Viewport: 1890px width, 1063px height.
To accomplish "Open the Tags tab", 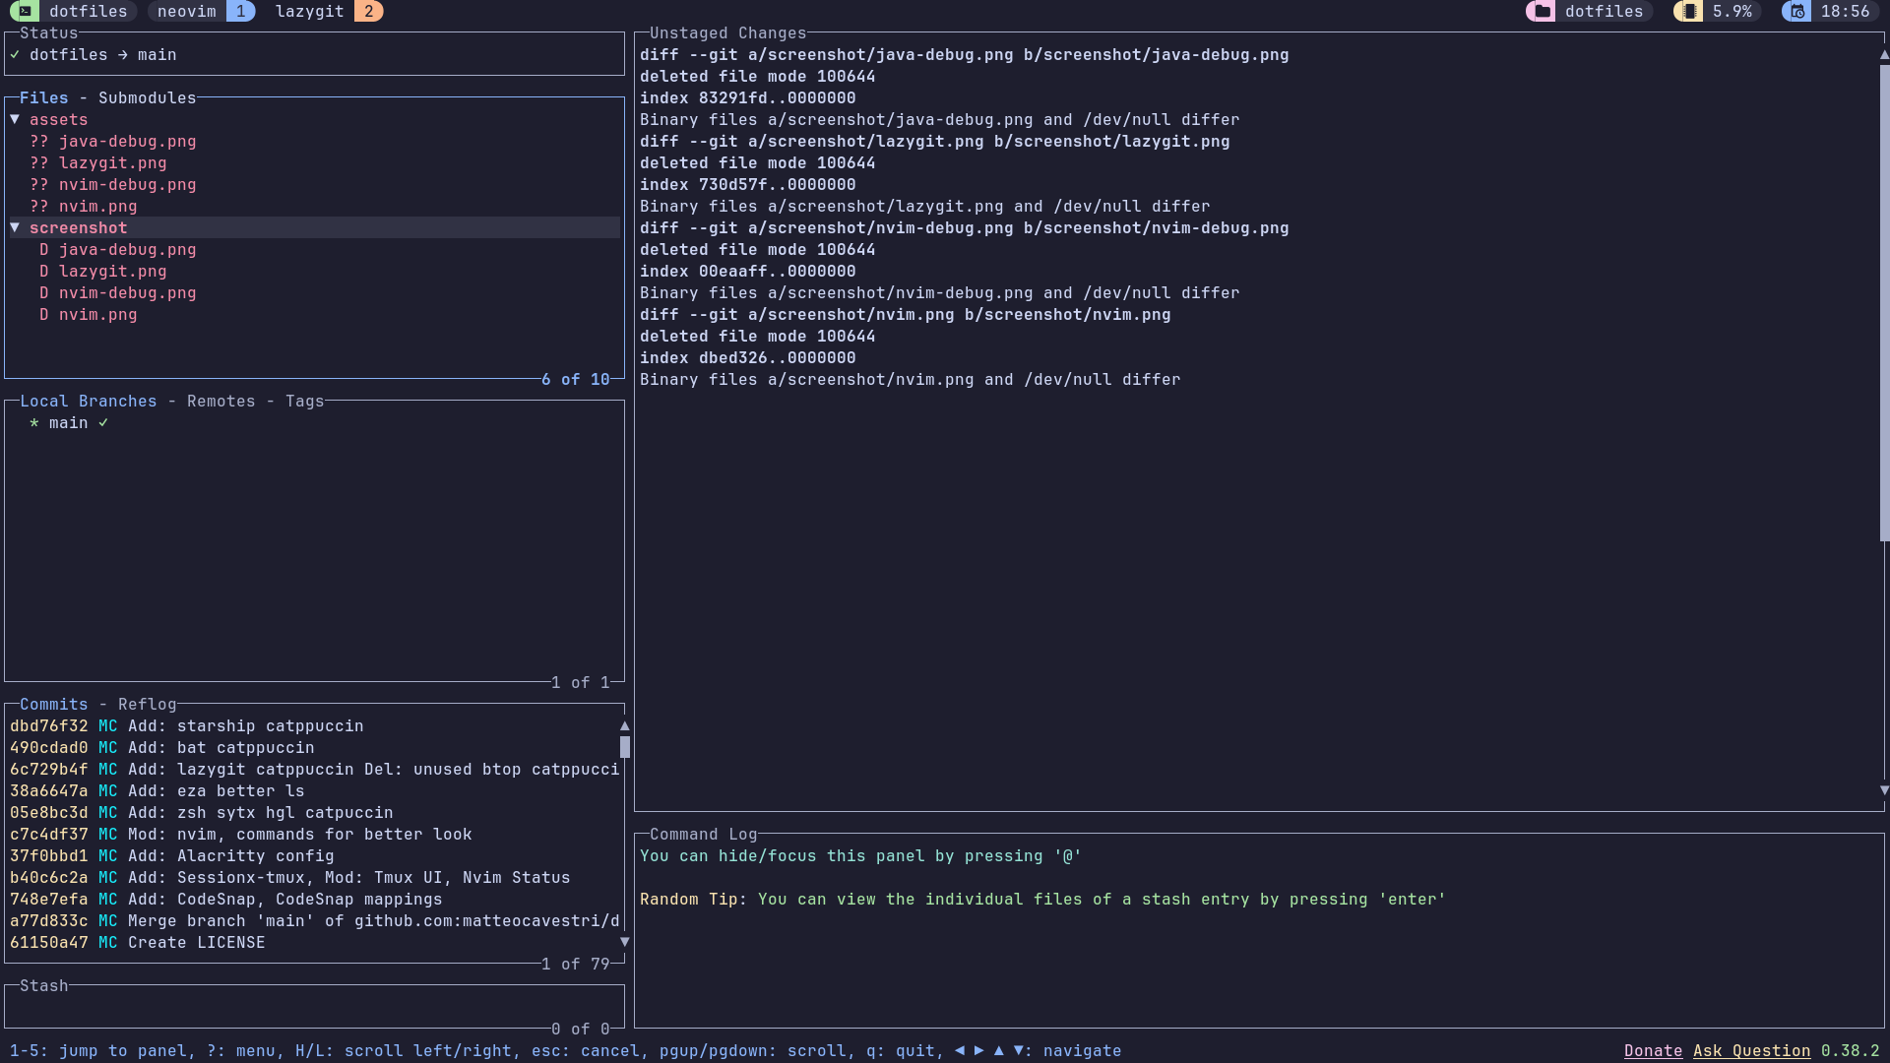I will pos(304,402).
